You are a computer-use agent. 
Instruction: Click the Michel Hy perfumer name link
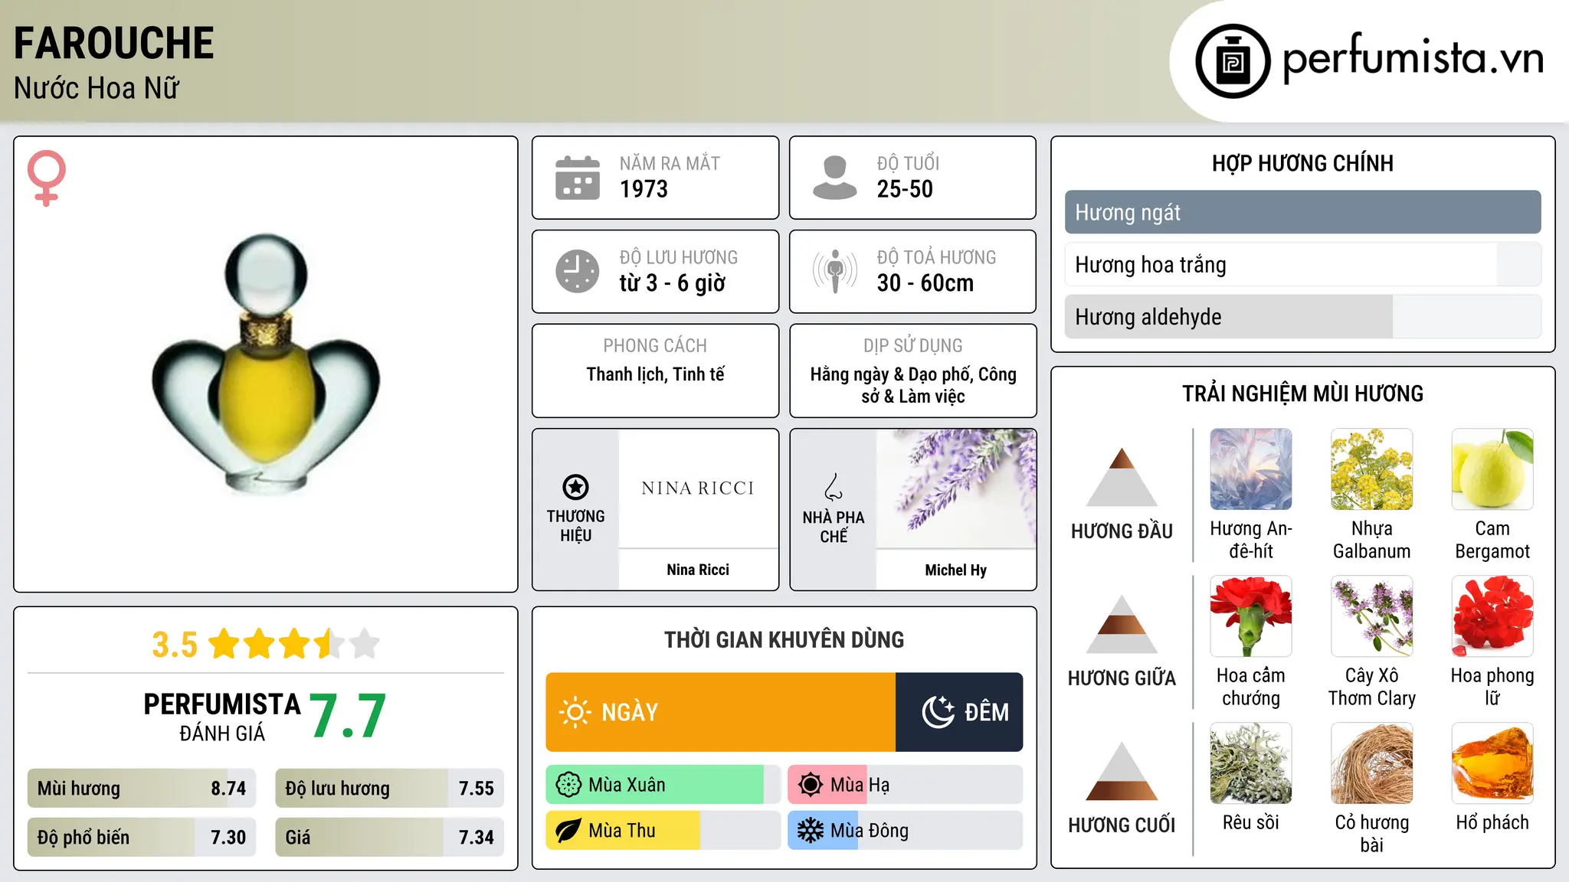coord(956,570)
